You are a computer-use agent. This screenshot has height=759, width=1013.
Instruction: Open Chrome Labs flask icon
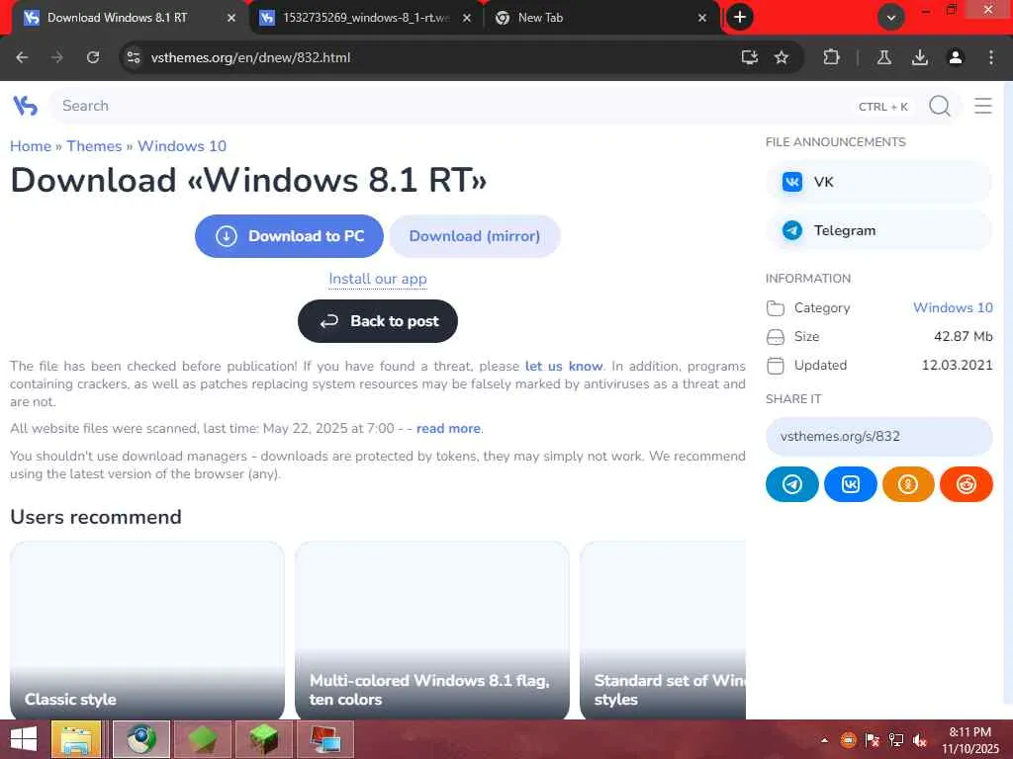pos(883,57)
